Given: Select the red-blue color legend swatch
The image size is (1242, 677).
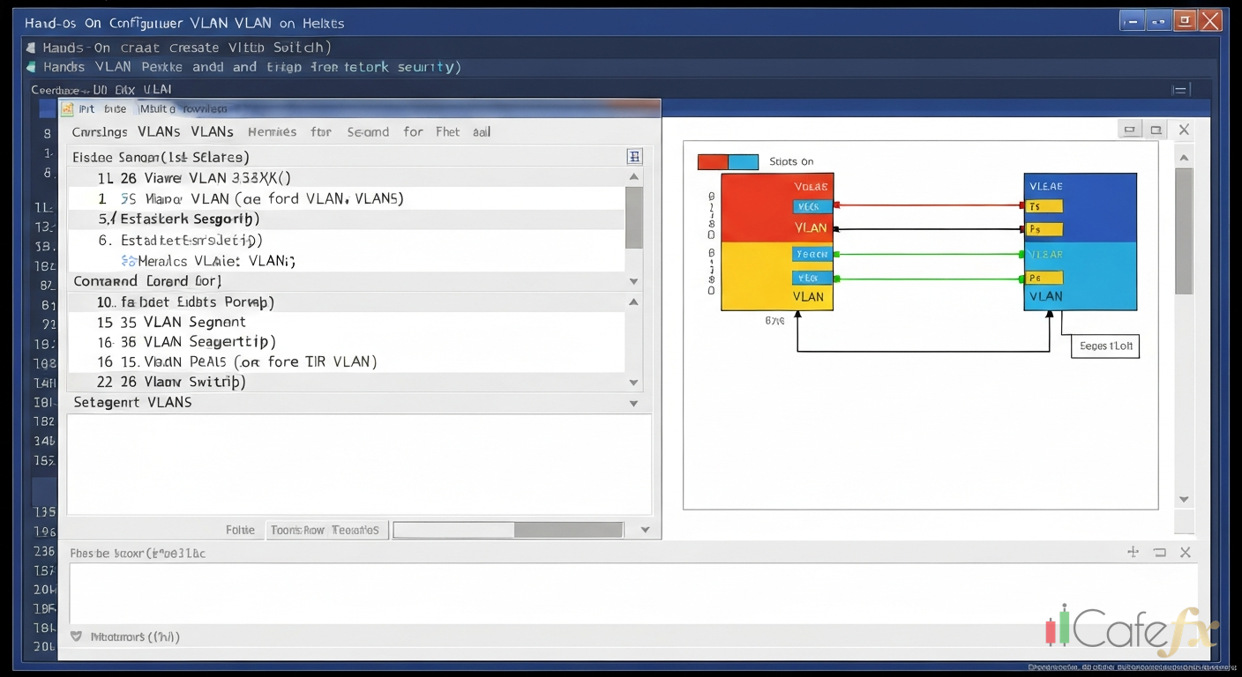Looking at the screenshot, I should coord(729,161).
